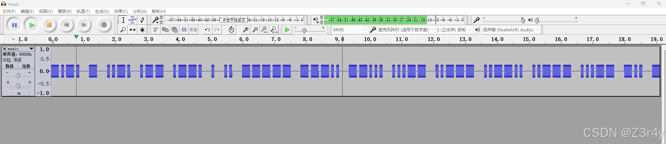The width and height of the screenshot is (666, 144).
Task: Zoom out with the minus magnifier
Action: 255,30
